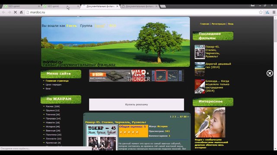Click the plane thumbnail in the War Thunder banner
Image resolution: width=277 pixels, height=155 pixels.
(x=172, y=76)
